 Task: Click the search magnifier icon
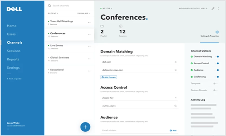[50, 6]
